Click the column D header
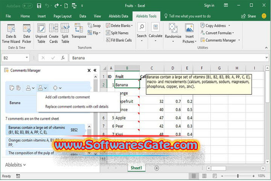 (173, 68)
